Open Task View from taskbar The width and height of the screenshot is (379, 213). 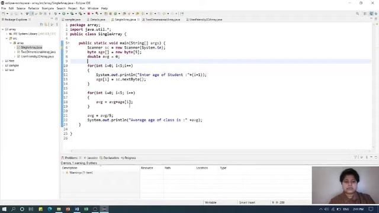[x=31, y=209]
